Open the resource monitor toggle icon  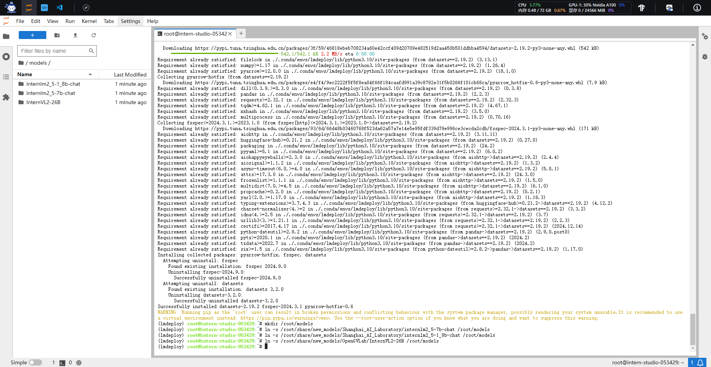click(669, 8)
